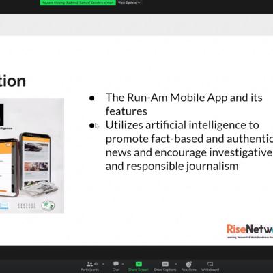Expand the Participants options arrow
The height and width of the screenshot is (273, 273).
pyautogui.click(x=103, y=264)
